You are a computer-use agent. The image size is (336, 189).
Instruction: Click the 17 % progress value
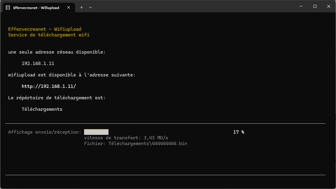tap(238, 132)
